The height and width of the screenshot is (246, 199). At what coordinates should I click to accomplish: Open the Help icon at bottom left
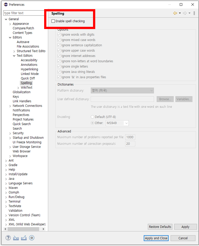pos(8,238)
